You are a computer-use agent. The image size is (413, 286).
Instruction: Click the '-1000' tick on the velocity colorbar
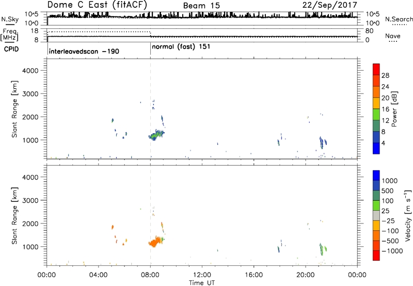point(392,251)
